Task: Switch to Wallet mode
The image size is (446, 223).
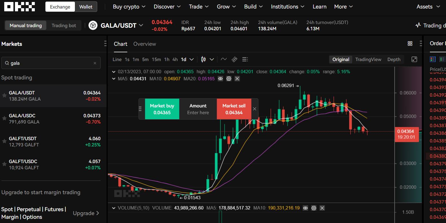Action: 86,7
